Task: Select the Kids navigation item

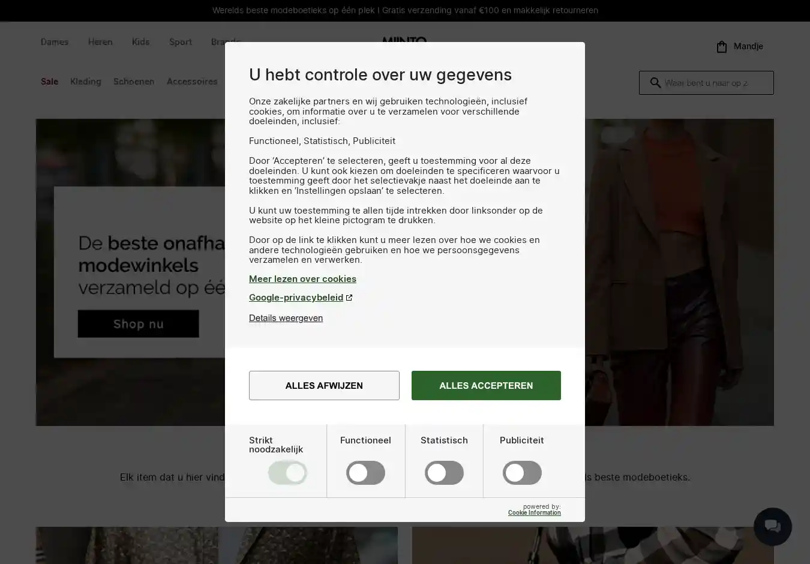Action: 140,42
